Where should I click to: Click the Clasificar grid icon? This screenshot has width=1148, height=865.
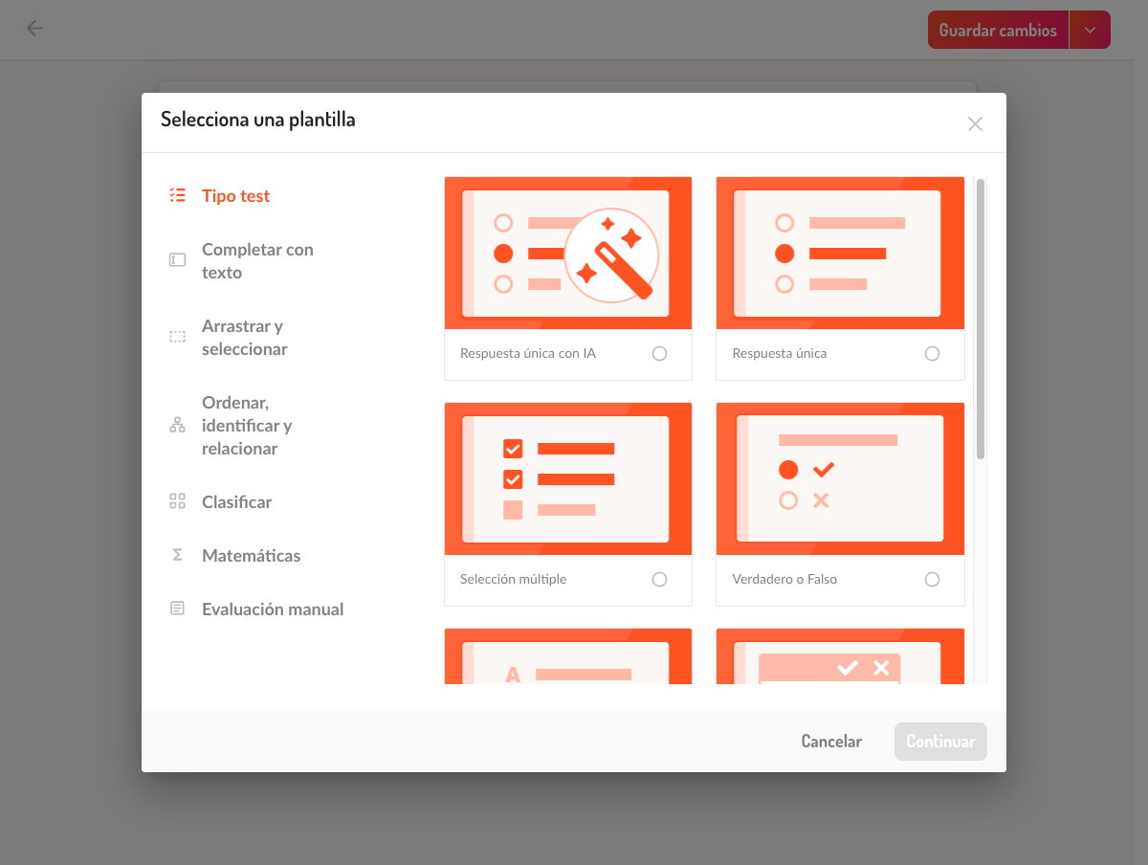pyautogui.click(x=177, y=501)
